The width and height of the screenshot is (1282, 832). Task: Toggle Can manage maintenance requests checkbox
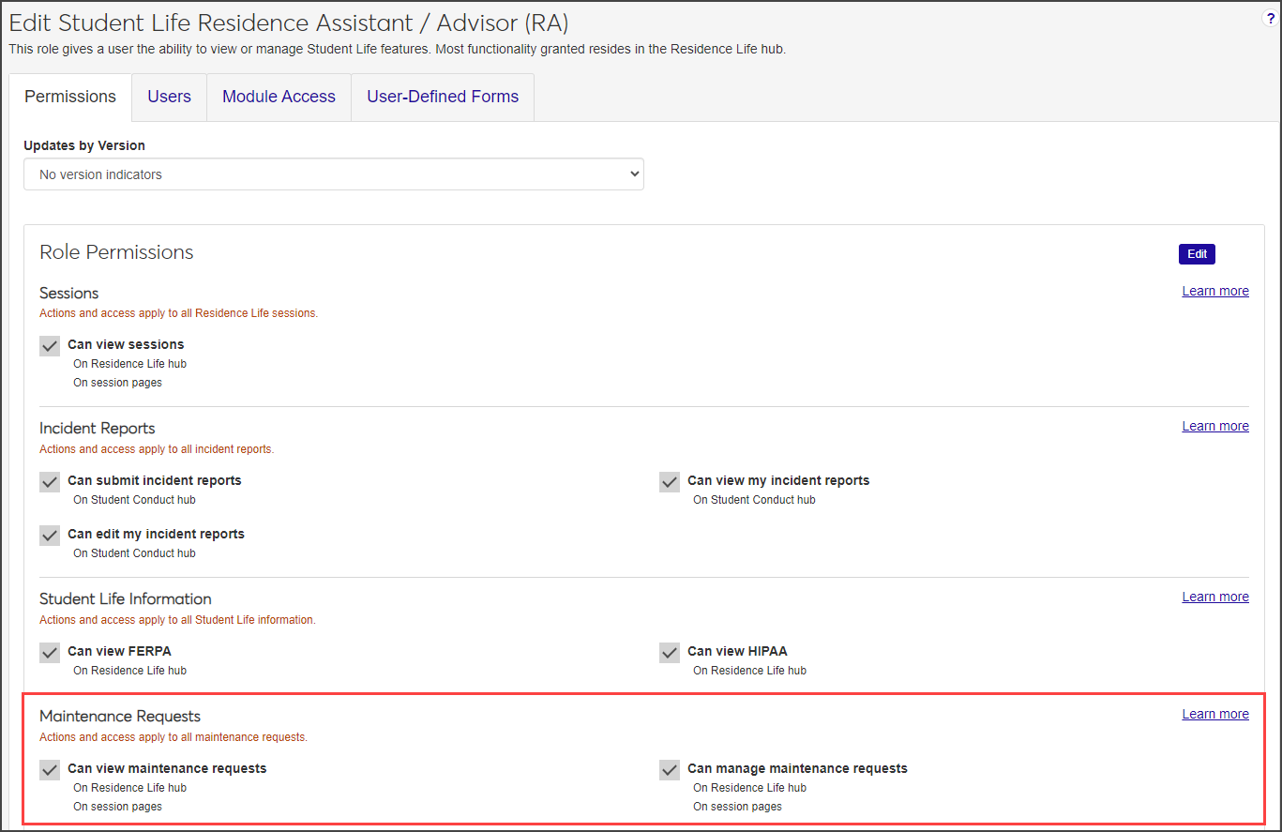670,769
